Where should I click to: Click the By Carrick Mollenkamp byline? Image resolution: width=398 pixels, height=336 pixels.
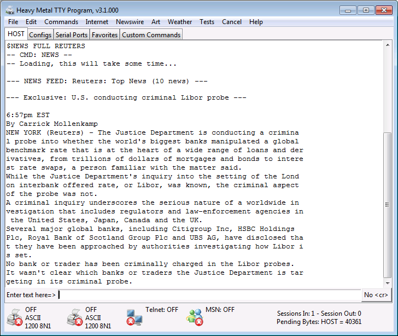pos(52,124)
